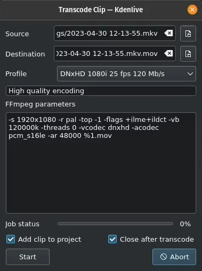The height and width of the screenshot is (271, 202).
Task: Select the High quality encoding description box
Action: pyautogui.click(x=101, y=91)
